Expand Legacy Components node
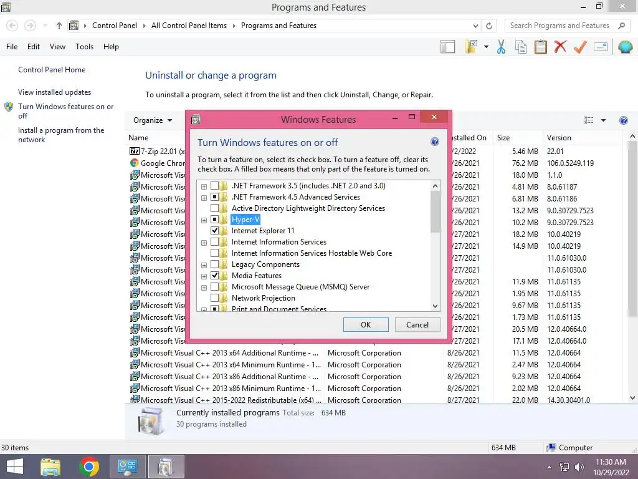Viewport: 638px width, 479px height. click(204, 265)
